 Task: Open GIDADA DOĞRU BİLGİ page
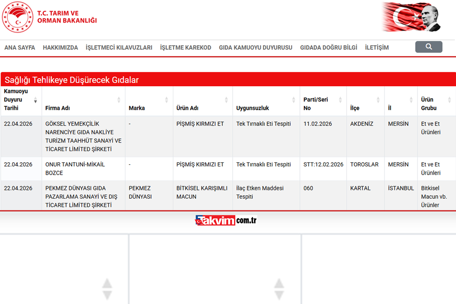coord(328,47)
